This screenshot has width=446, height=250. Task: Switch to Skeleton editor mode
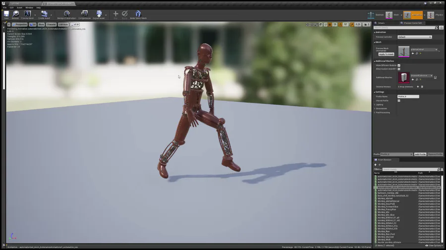375,15
